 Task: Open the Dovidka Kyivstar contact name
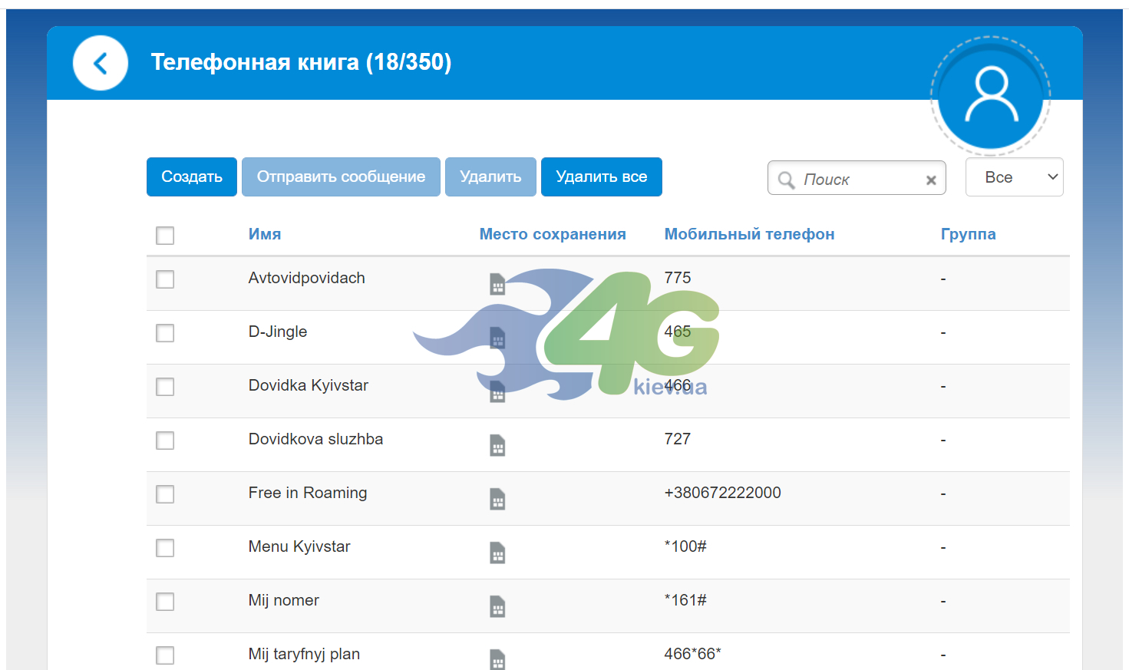309,385
